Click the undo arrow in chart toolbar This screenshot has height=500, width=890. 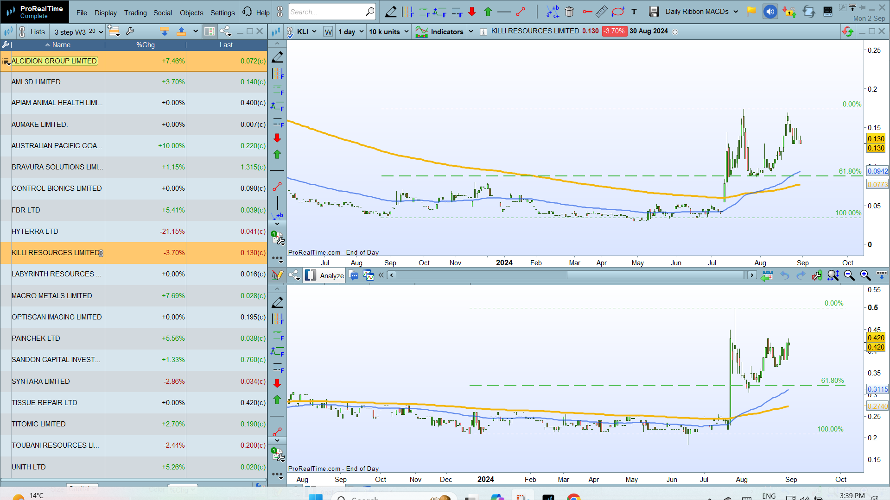coord(784,275)
